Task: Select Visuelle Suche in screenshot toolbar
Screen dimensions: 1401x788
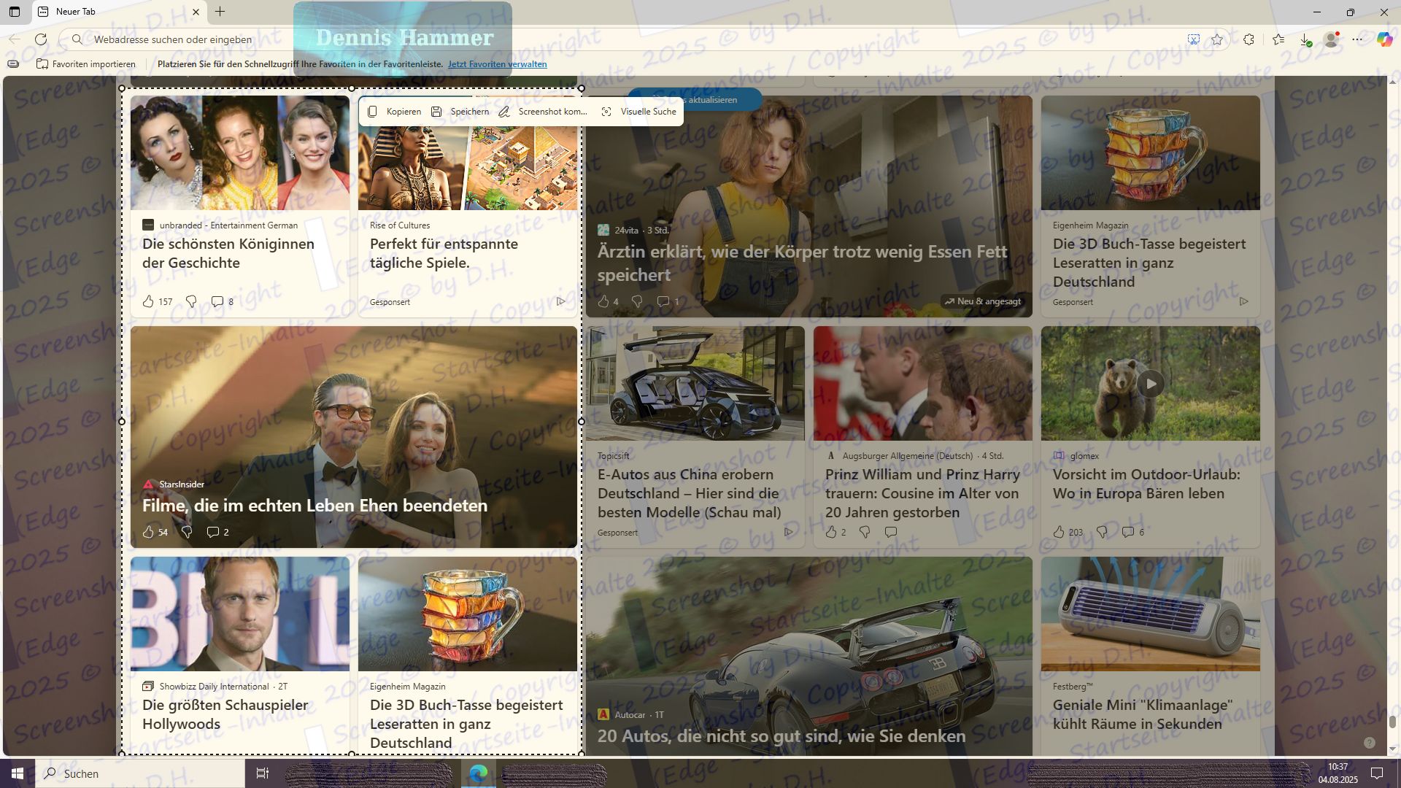Action: (x=639, y=112)
